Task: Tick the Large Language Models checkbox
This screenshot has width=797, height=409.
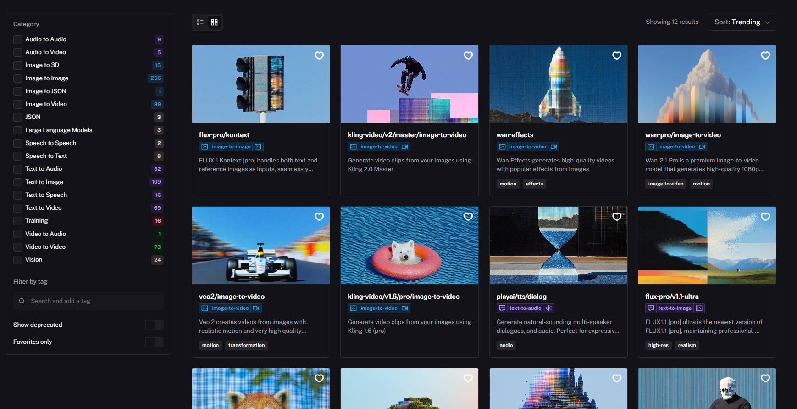Action: (x=18, y=130)
